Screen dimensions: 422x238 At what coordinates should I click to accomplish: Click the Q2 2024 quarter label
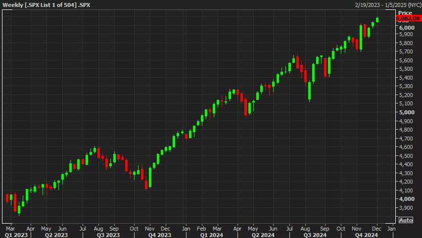[x=263, y=235]
